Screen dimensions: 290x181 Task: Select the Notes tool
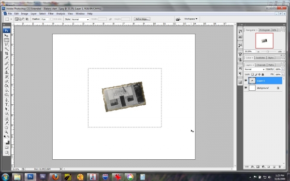(6, 119)
